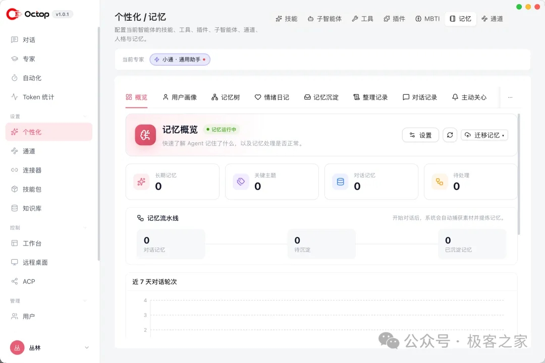
Task: Open the 对话记录 sub-tab
Action: click(x=420, y=97)
